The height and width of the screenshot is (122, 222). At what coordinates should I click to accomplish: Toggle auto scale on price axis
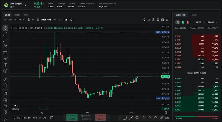coord(167,118)
